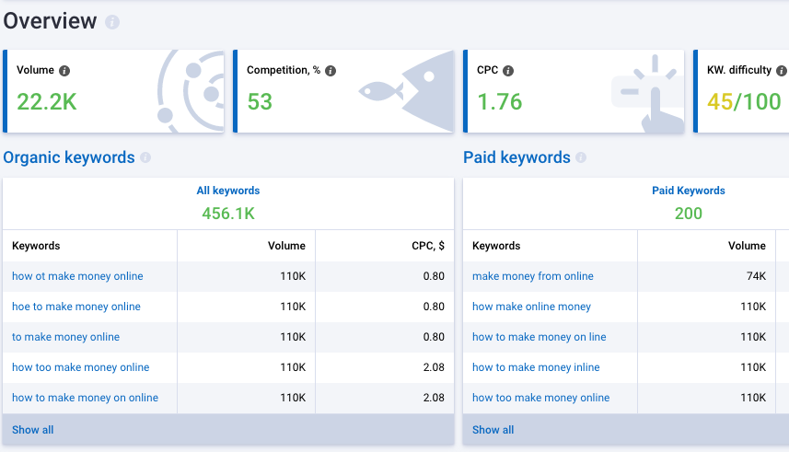Click CPC 2.08 for organic 'how too make money online'
Screen dimensions: 789x452
tap(434, 367)
